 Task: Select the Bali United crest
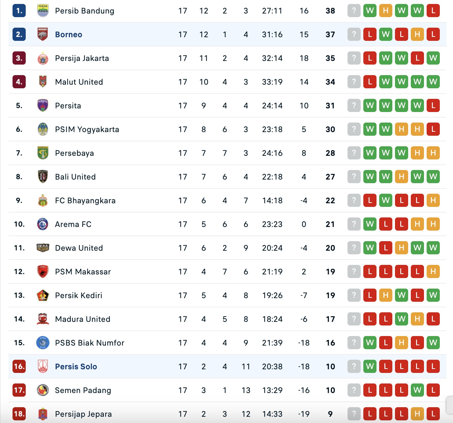coord(42,177)
